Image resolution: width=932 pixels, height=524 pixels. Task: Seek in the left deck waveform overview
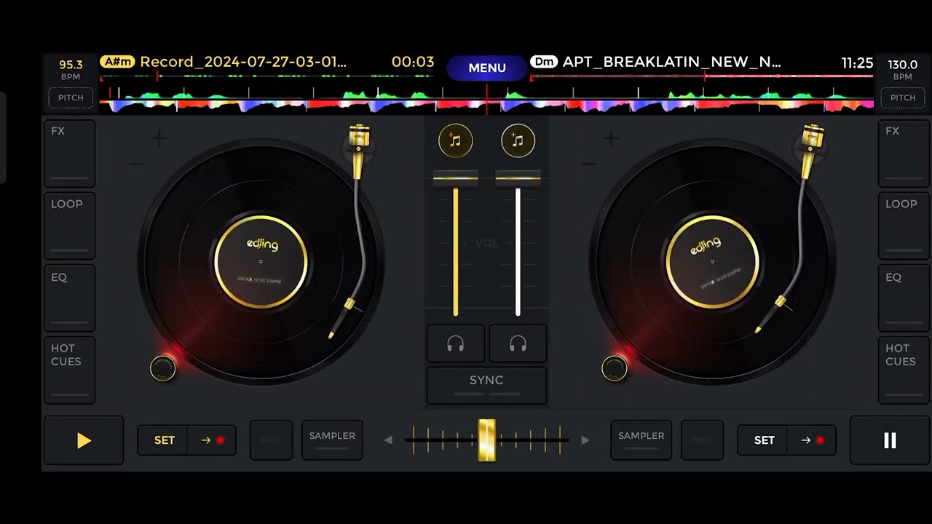[266, 76]
